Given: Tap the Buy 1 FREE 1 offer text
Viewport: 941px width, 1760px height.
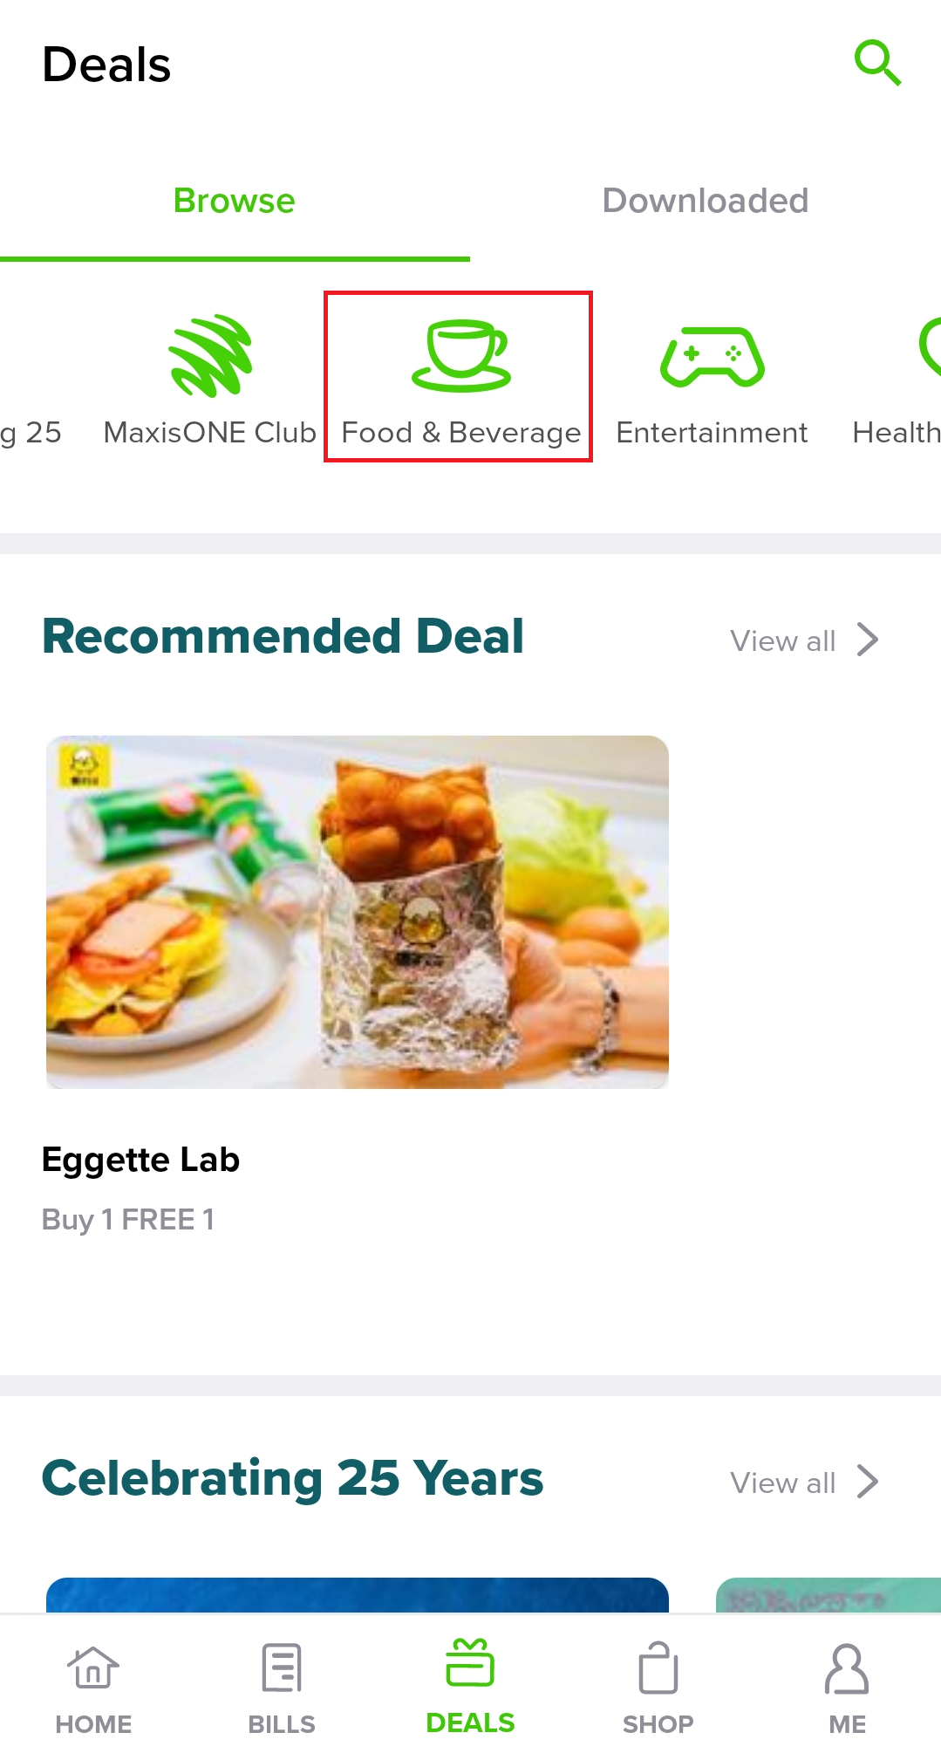Looking at the screenshot, I should pyautogui.click(x=128, y=1219).
